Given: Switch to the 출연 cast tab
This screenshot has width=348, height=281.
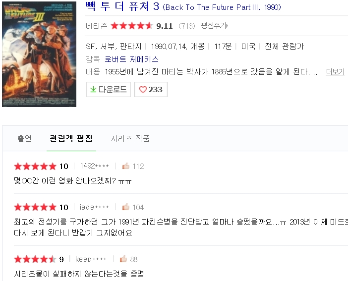Looking at the screenshot, I should (24, 139).
